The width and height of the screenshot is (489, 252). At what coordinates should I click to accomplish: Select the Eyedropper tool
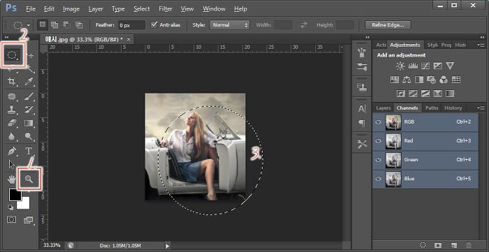click(29, 81)
